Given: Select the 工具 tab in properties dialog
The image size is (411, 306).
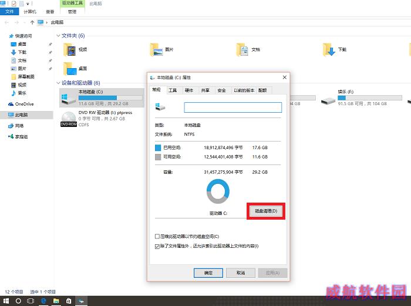Looking at the screenshot, I should point(173,90).
